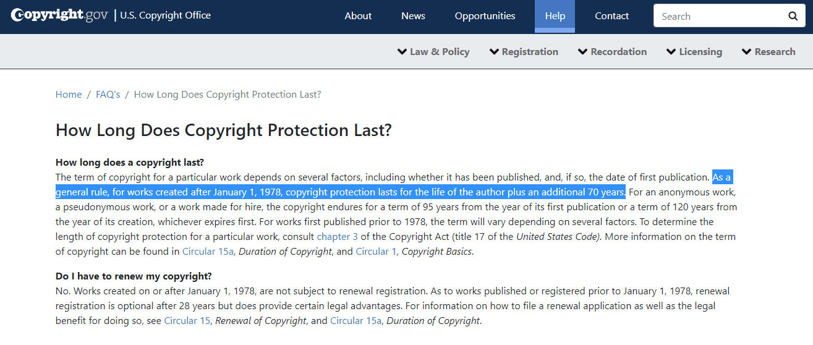Click into the Search input field
Viewport: 813px width, 345px height.
(717, 16)
